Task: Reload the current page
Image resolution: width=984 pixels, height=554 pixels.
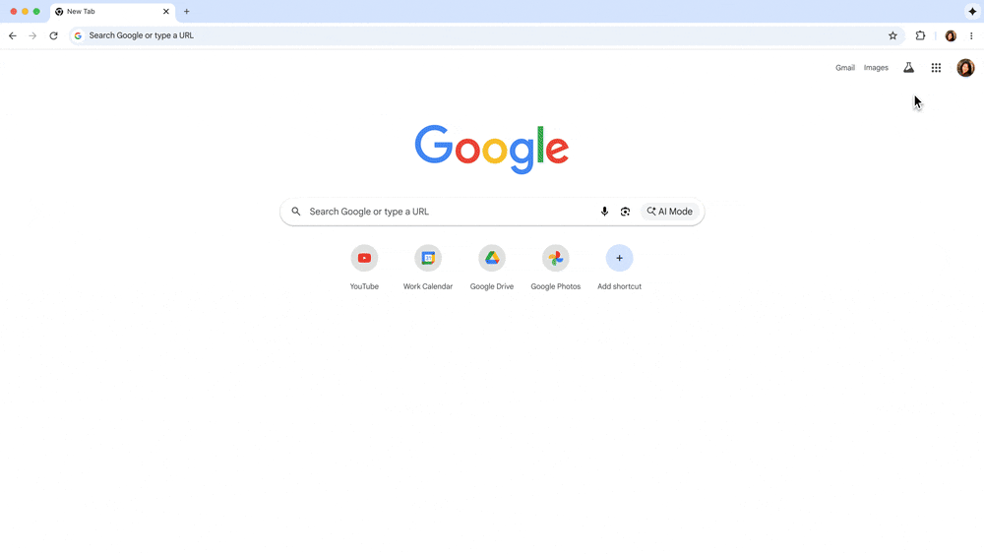Action: tap(53, 35)
